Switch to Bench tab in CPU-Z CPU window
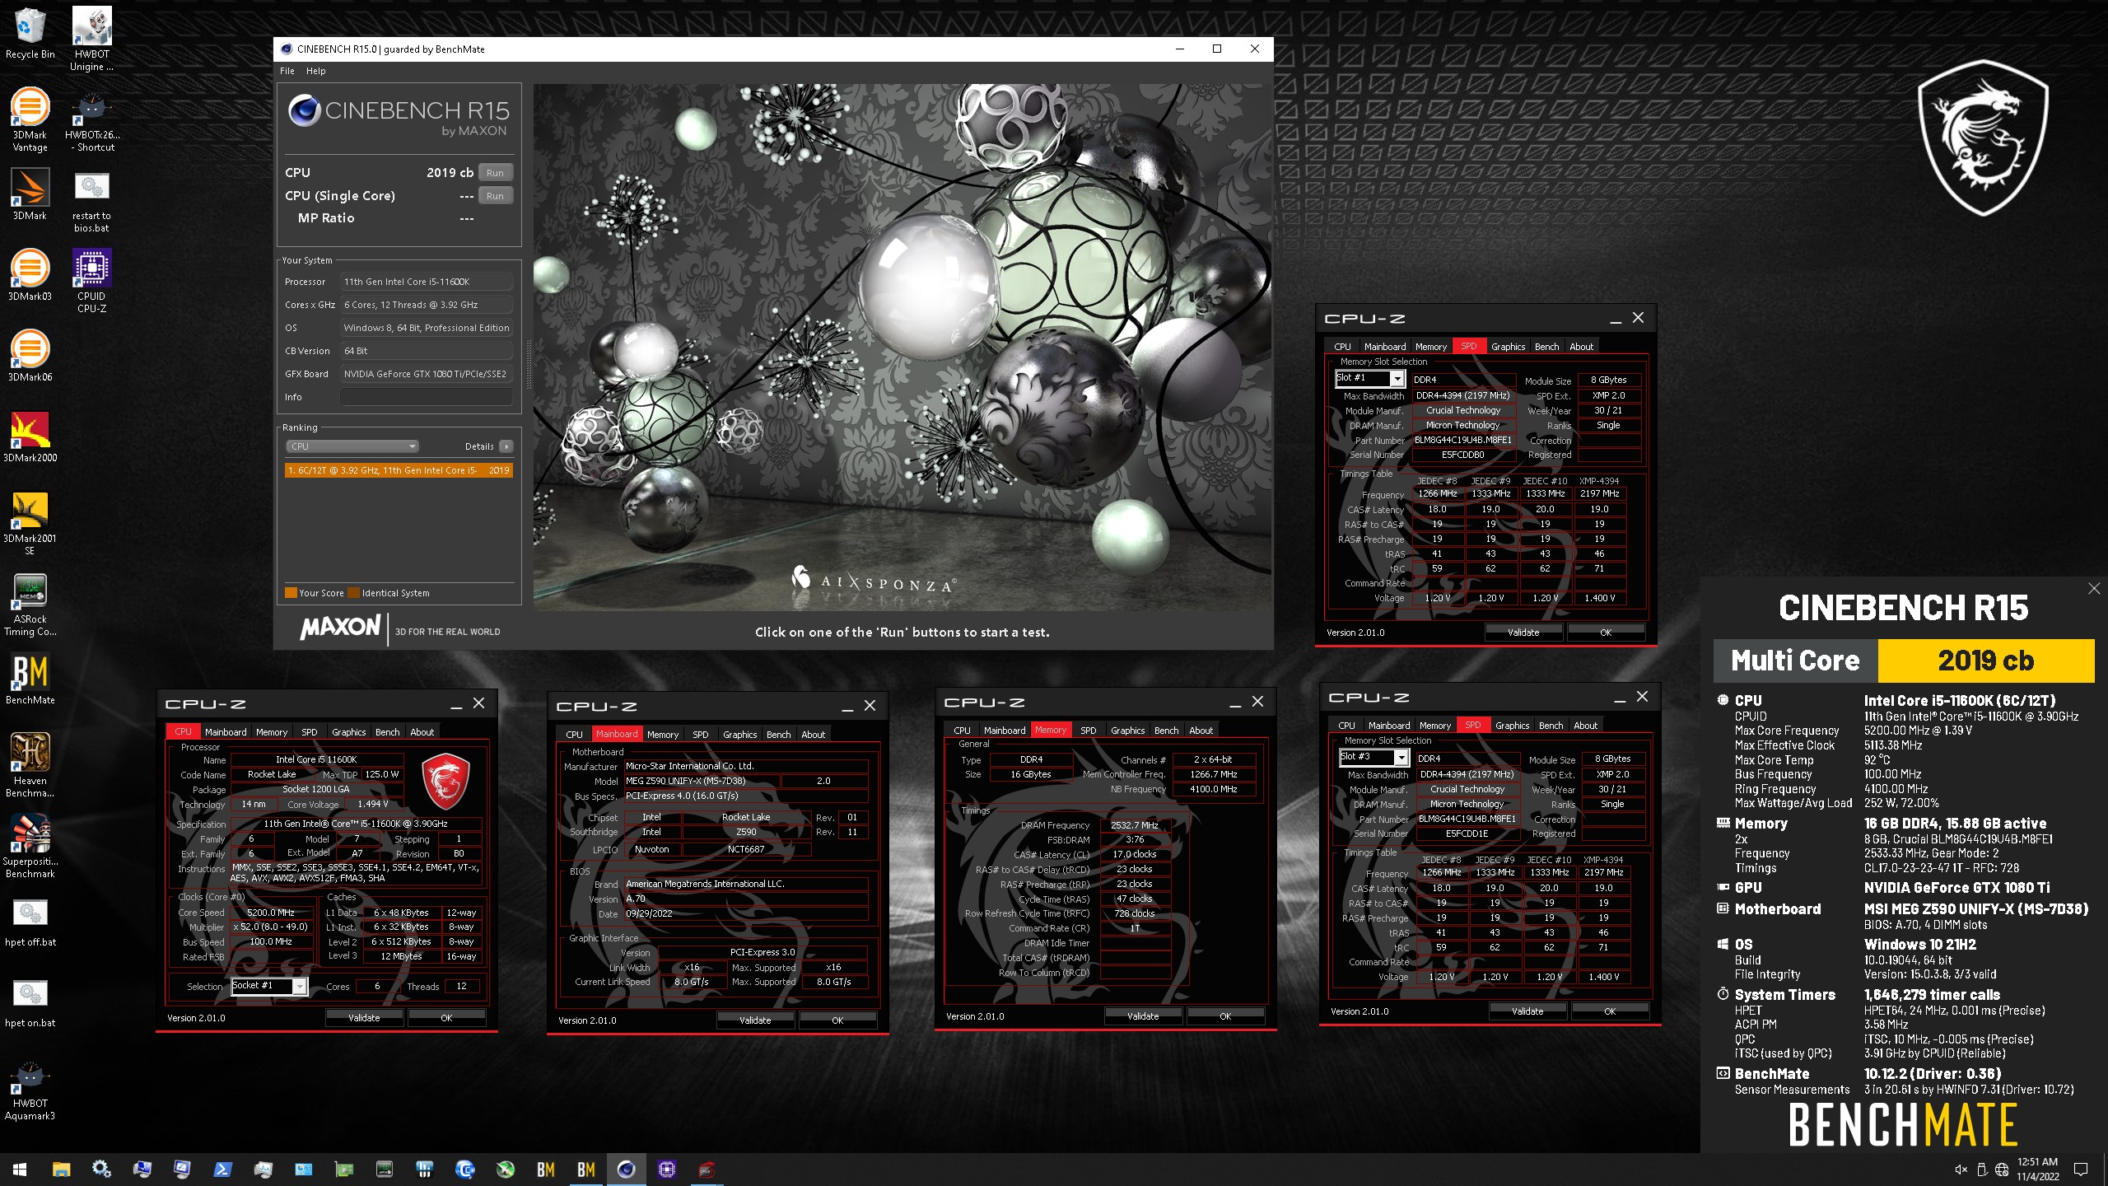This screenshot has height=1186, width=2108. (x=387, y=731)
